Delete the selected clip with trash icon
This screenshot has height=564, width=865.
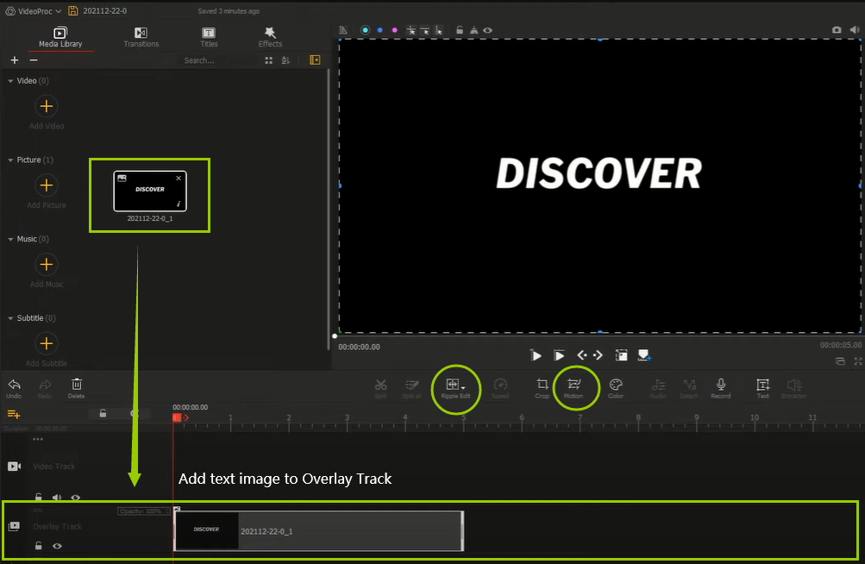pyautogui.click(x=77, y=385)
